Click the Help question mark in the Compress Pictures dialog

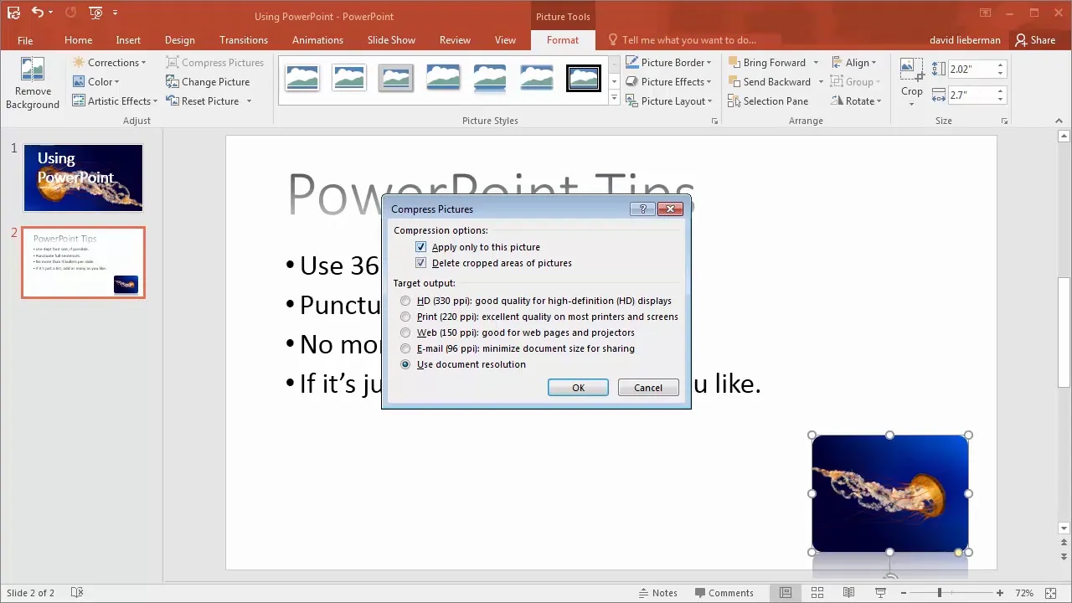tap(642, 209)
